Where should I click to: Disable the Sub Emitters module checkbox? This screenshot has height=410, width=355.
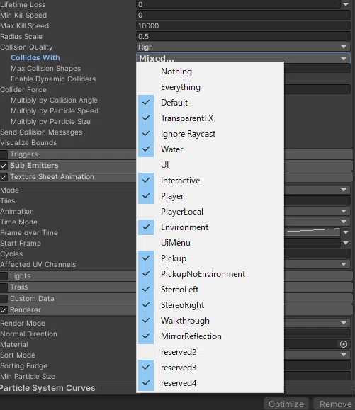pyautogui.click(x=4, y=166)
